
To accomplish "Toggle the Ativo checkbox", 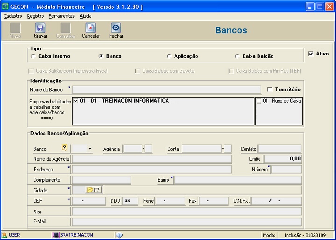I will point(311,54).
